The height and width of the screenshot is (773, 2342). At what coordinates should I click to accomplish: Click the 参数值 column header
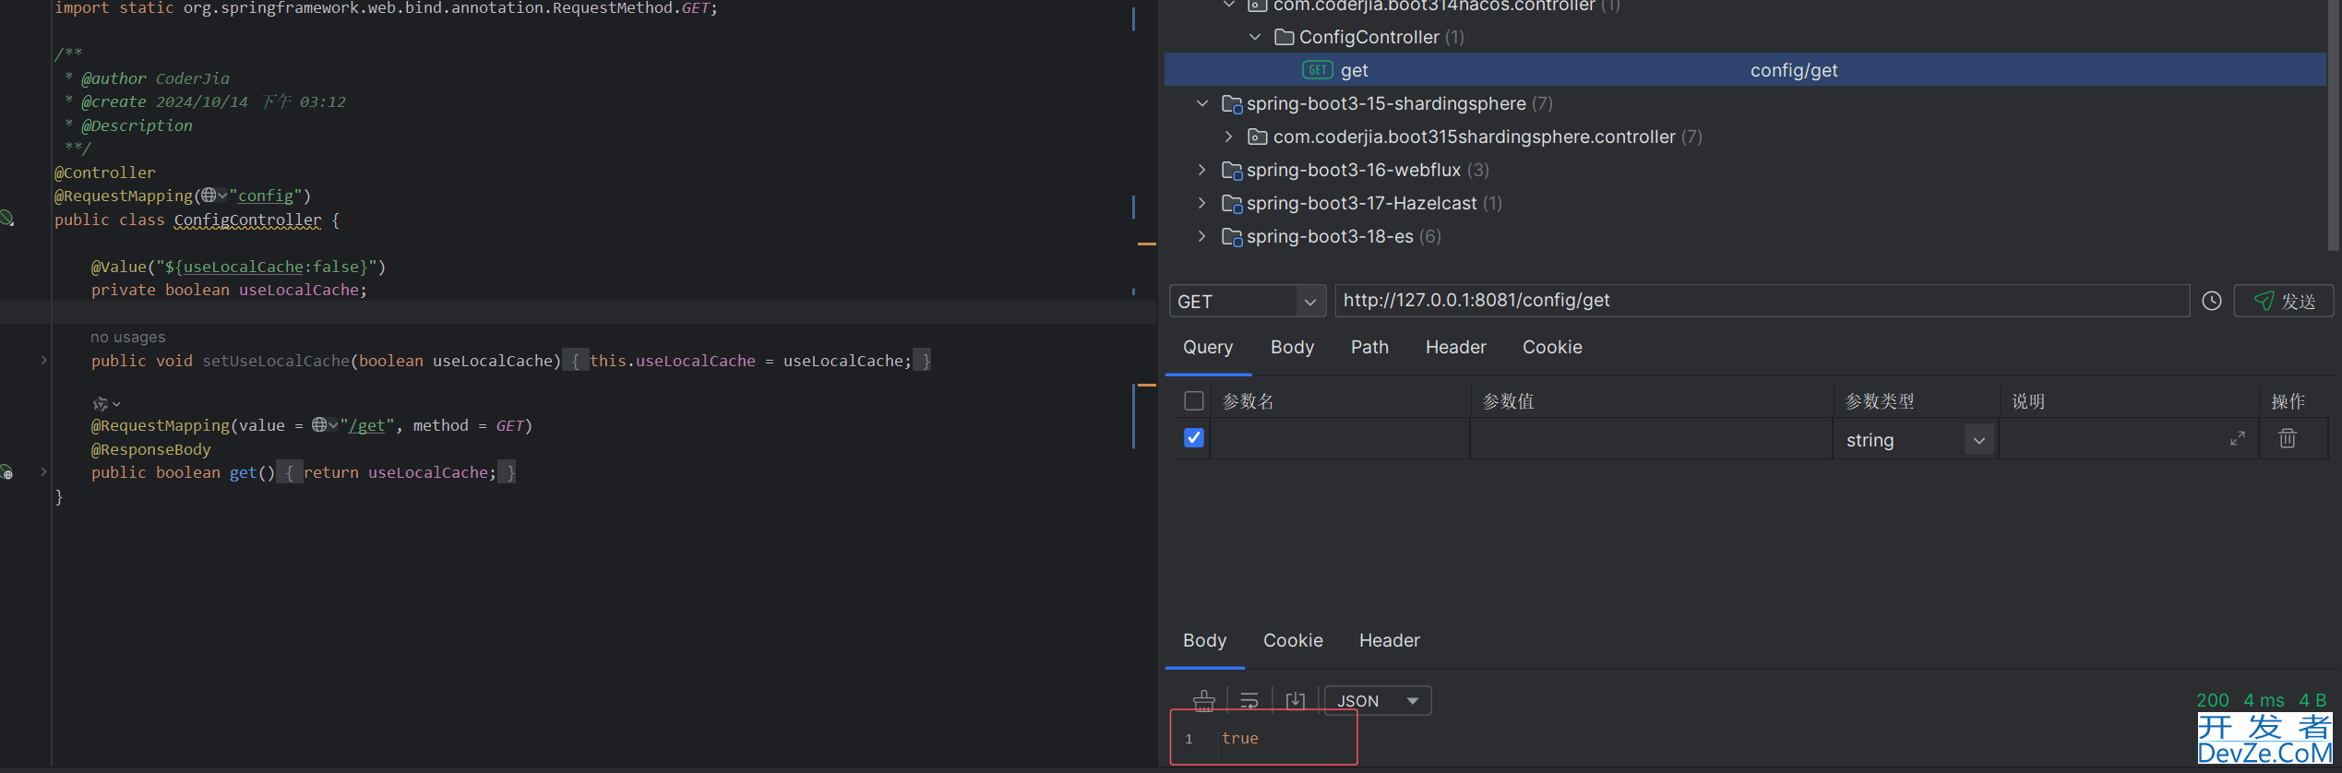click(1509, 401)
